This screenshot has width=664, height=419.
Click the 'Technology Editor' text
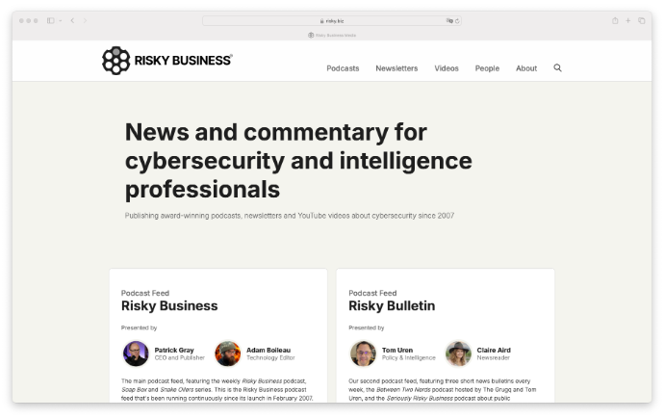pyautogui.click(x=270, y=358)
